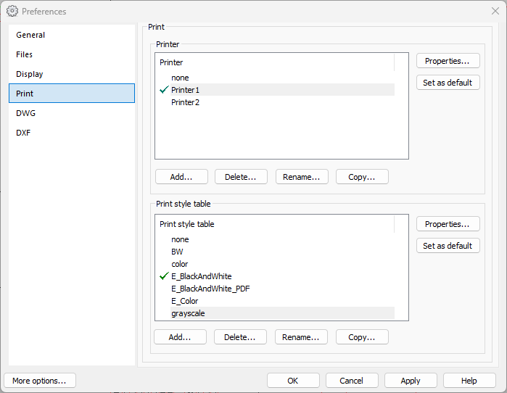Close the Preferences dialog window
Image resolution: width=507 pixels, height=393 pixels.
tap(495, 11)
